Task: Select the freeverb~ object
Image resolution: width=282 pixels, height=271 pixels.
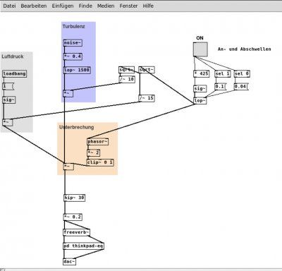Action: (77, 232)
